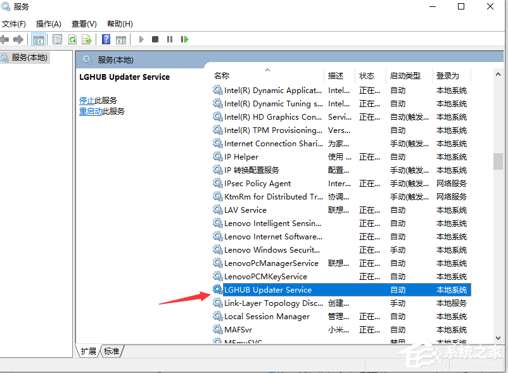Go forward with the toolbar forward arrow

18,39
